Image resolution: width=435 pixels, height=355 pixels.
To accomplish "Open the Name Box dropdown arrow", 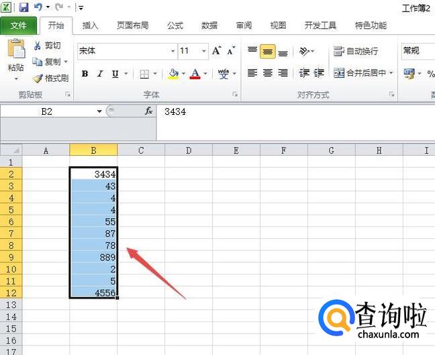I will pyautogui.click(x=99, y=111).
